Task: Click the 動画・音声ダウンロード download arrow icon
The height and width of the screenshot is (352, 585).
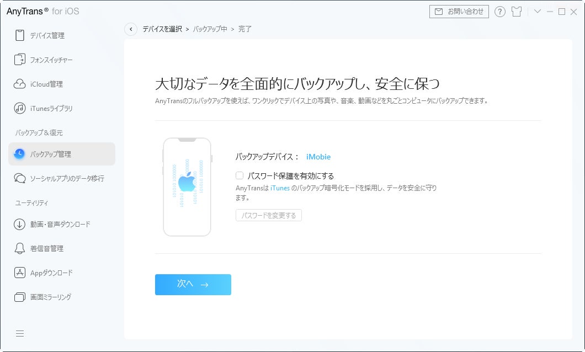Action: pyautogui.click(x=19, y=224)
